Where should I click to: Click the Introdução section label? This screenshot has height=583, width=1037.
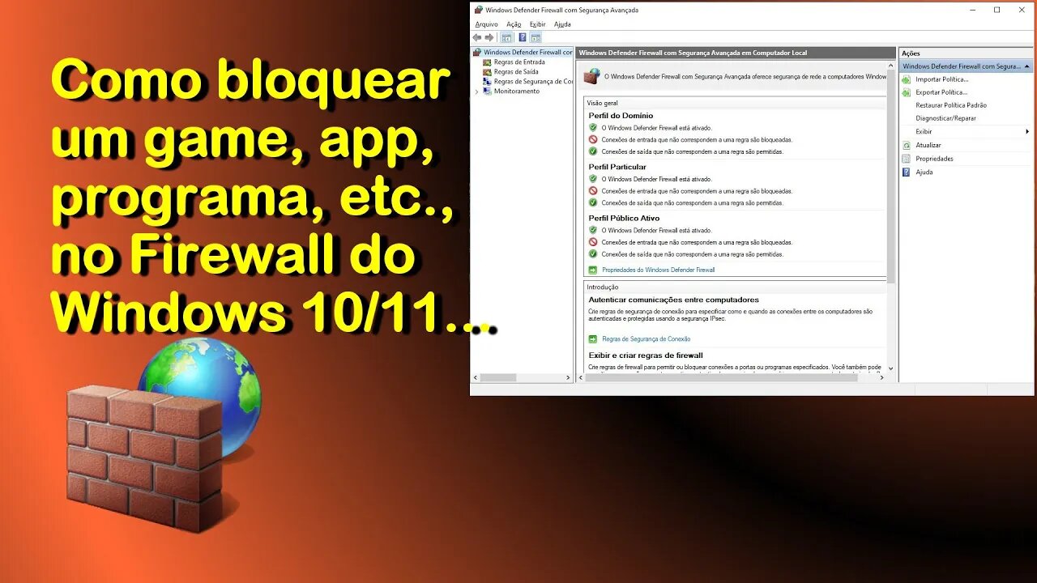pos(602,287)
